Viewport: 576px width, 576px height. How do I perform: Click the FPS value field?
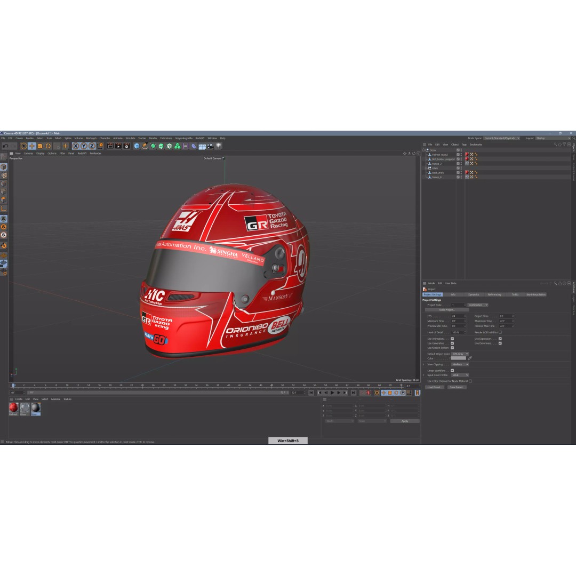coord(458,316)
